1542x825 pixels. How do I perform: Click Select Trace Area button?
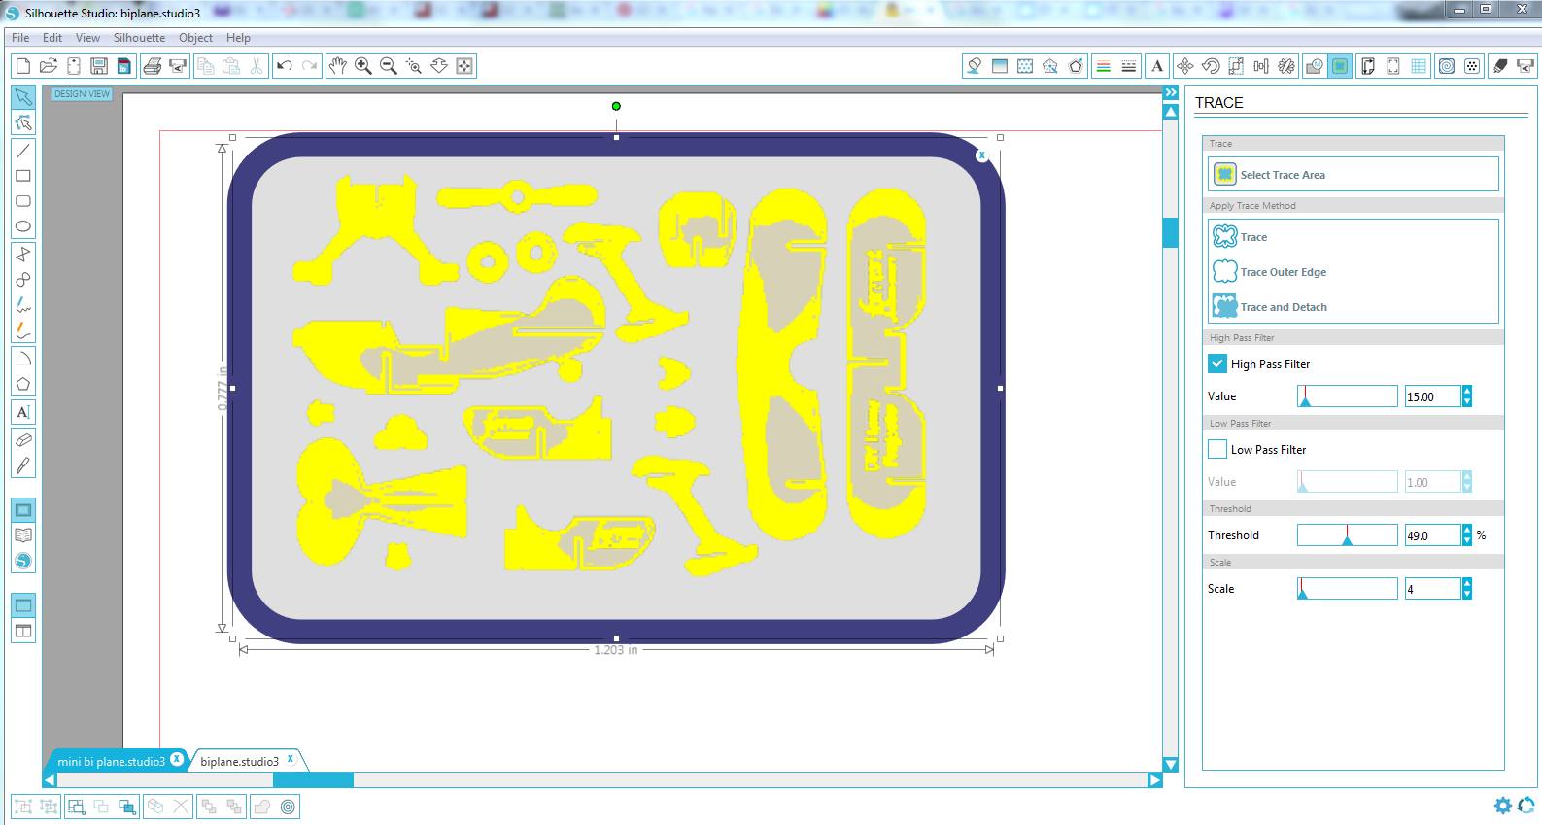click(x=1354, y=175)
